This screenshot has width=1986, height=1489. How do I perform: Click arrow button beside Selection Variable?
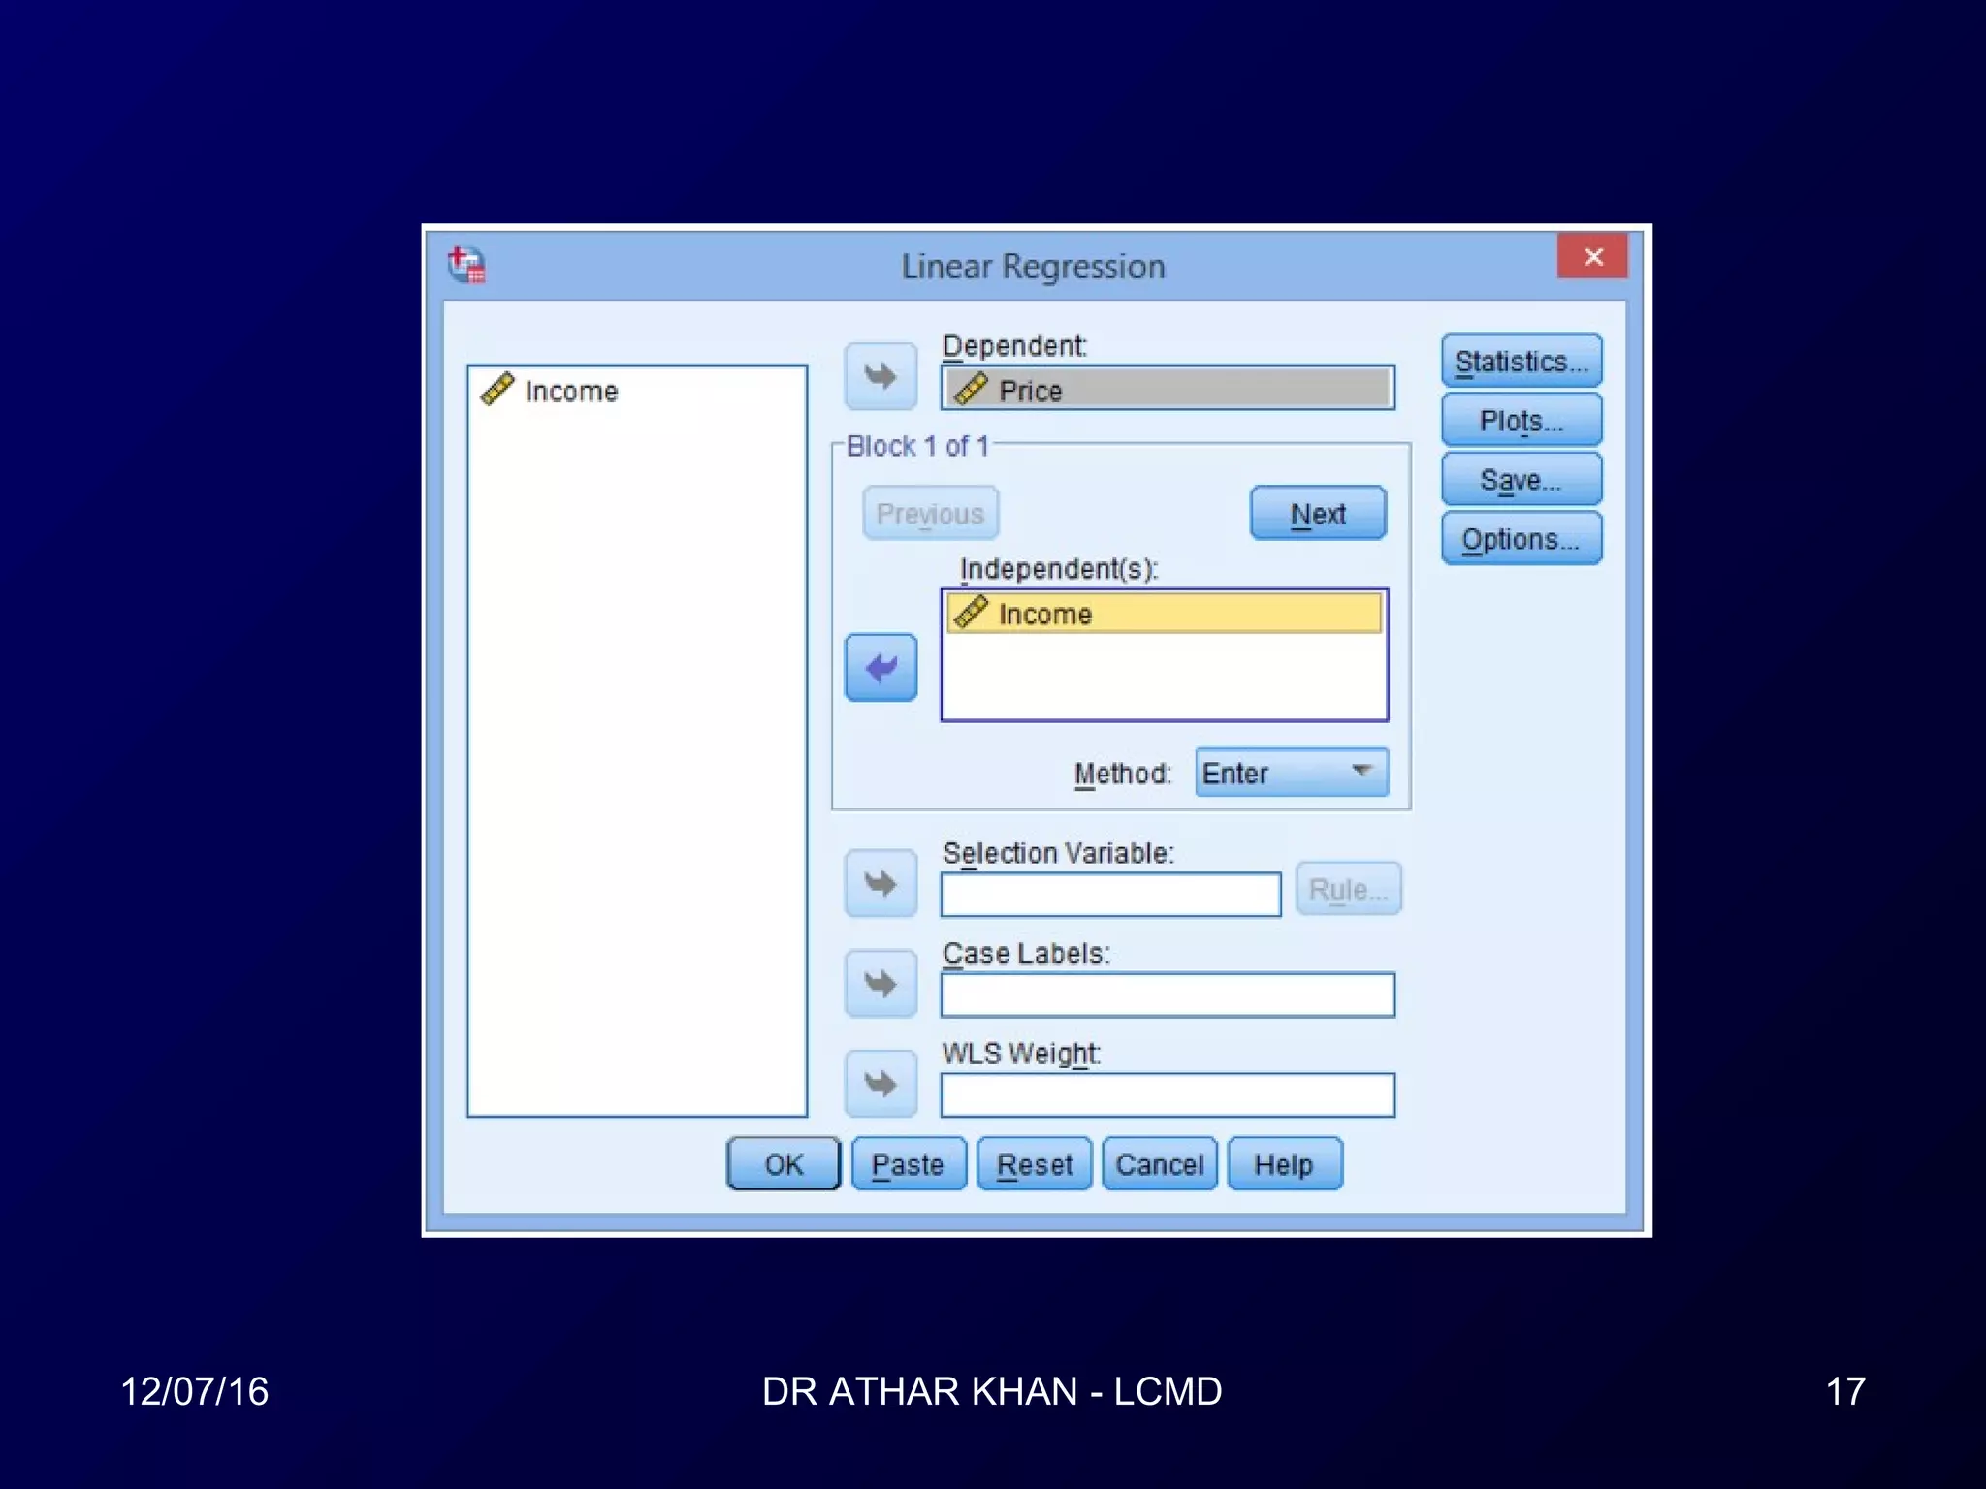pyautogui.click(x=881, y=883)
